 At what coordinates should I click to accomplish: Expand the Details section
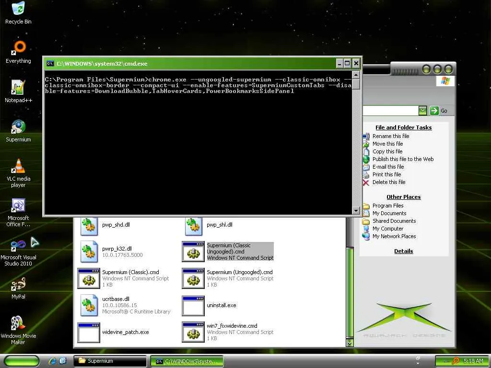(403, 251)
